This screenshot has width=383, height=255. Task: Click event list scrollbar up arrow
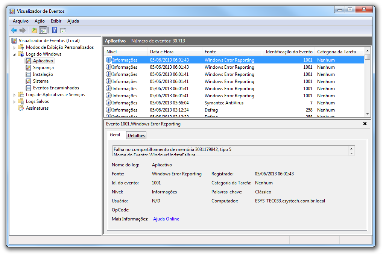point(367,51)
